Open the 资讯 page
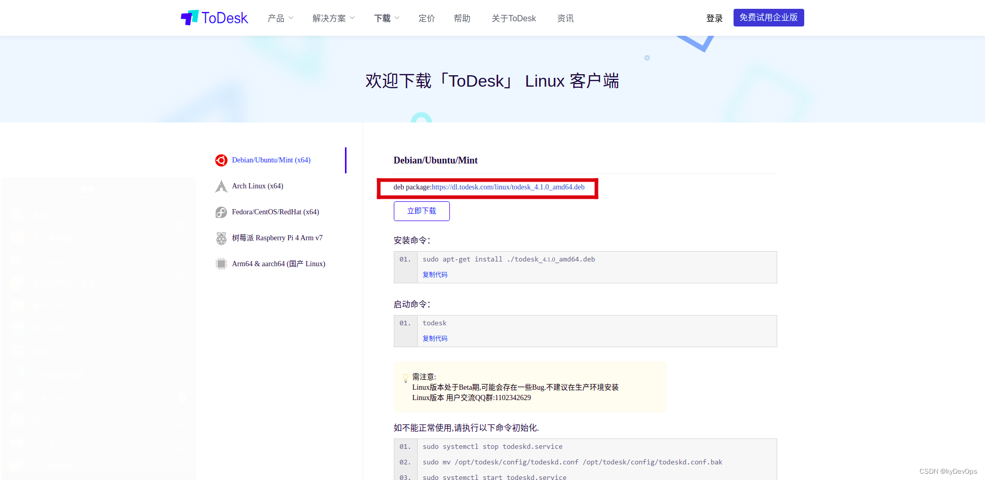Screen dimensions: 985x480 (x=565, y=18)
